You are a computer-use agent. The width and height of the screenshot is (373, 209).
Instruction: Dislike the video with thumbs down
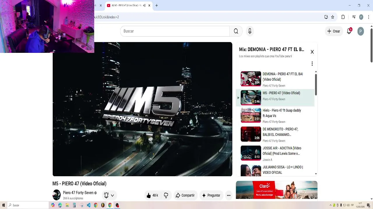tap(166, 195)
